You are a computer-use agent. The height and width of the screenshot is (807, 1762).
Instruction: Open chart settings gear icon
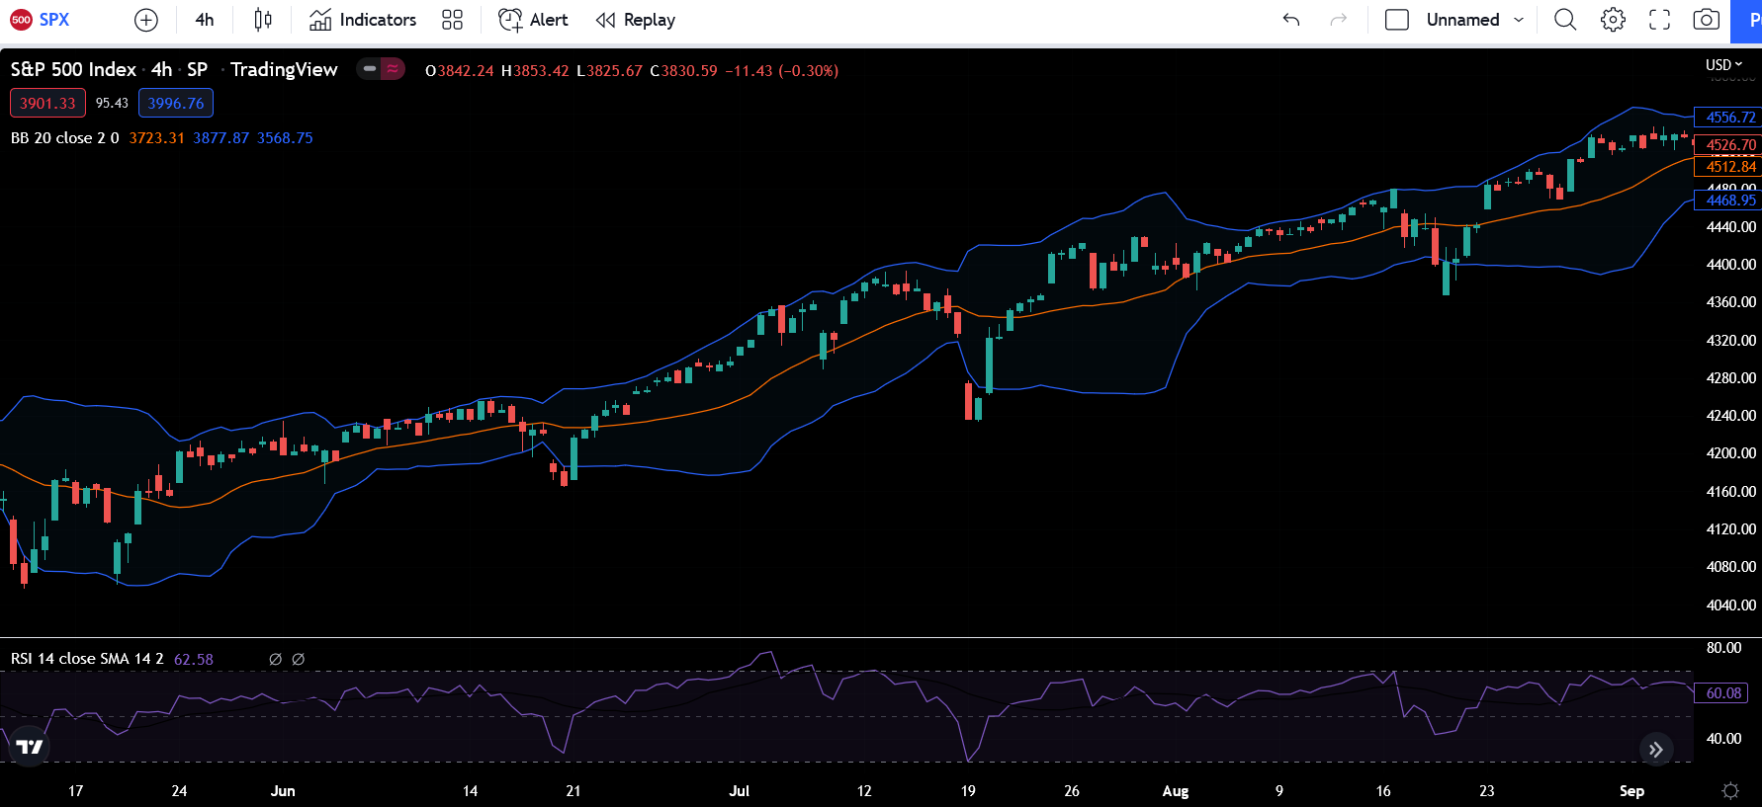click(1613, 20)
